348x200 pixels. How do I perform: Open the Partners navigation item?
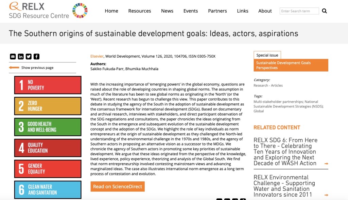pyautogui.click(x=217, y=11)
